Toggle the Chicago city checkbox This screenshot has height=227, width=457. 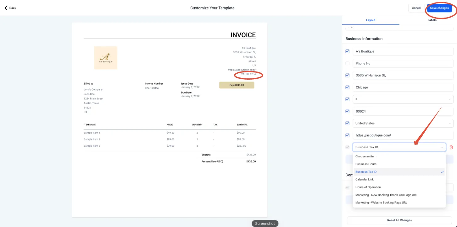pos(348,87)
